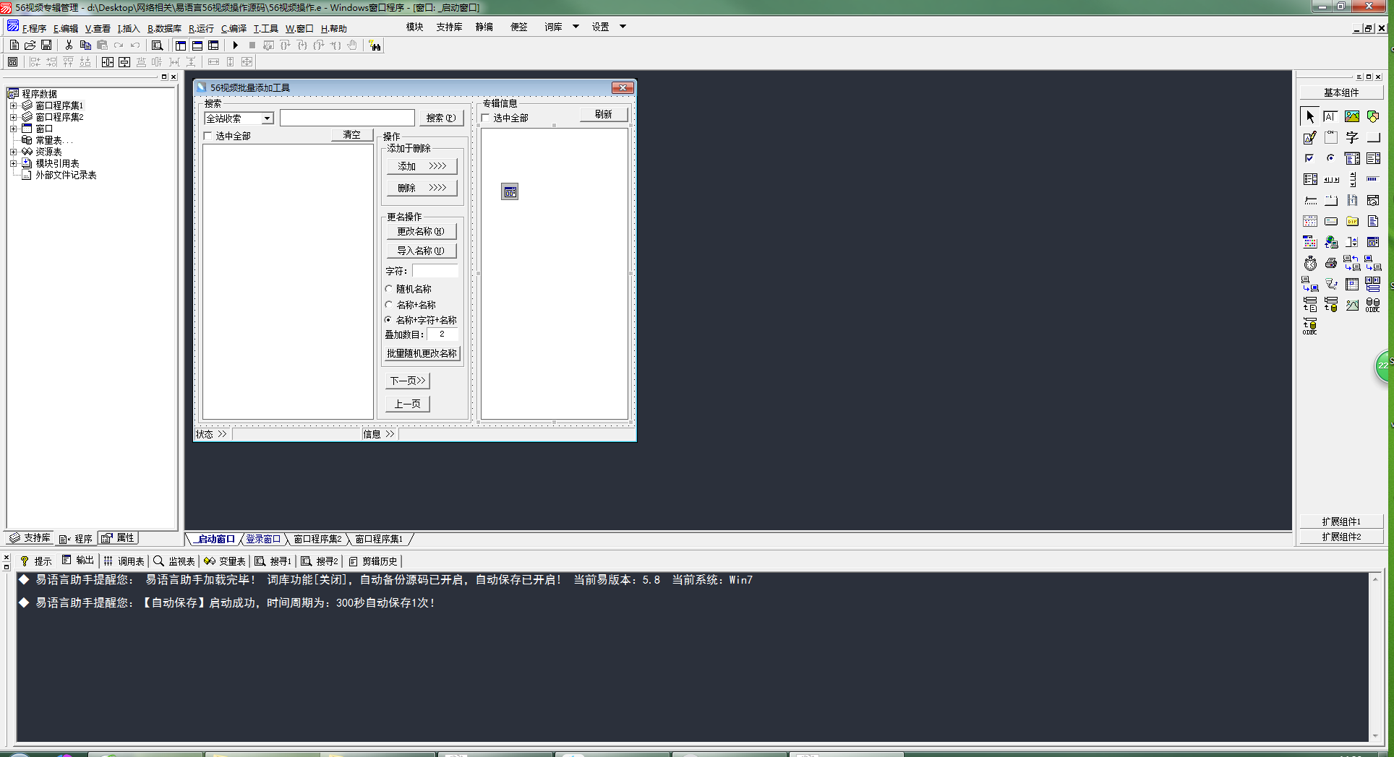The height and width of the screenshot is (757, 1394).
Task: Click the Open file toolbar icon
Action: 30,45
